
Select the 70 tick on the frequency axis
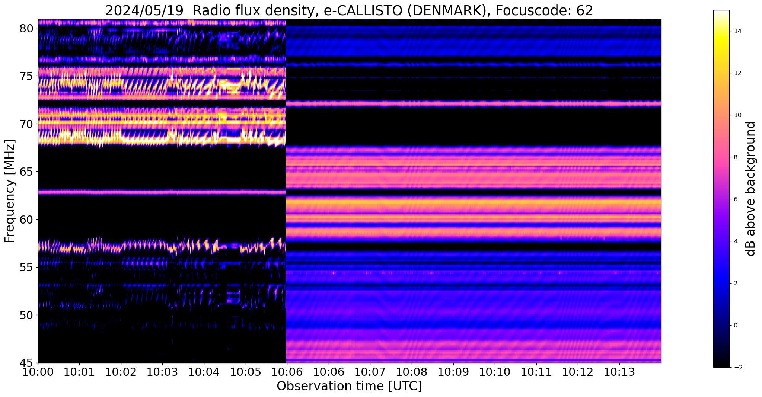click(x=26, y=124)
